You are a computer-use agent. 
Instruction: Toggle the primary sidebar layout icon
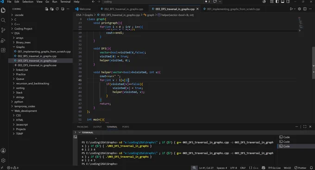tap(277, 1)
